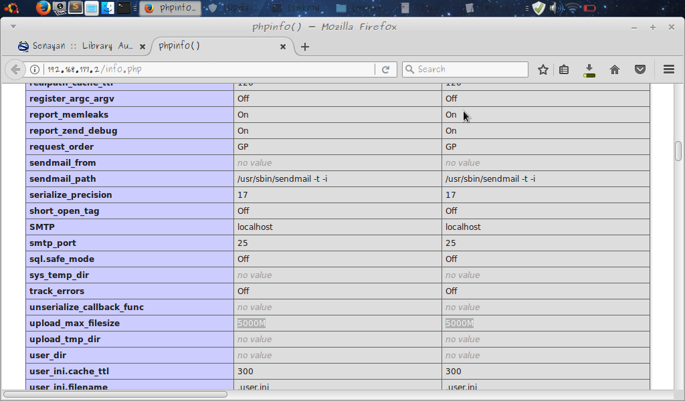
Task: Open the battery status indicator menu
Action: click(x=589, y=8)
